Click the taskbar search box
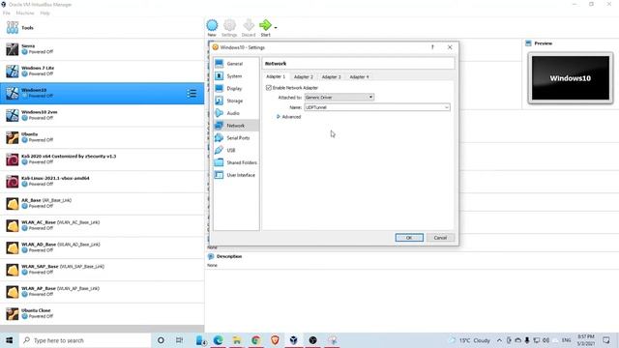The image size is (619, 348). [85, 340]
